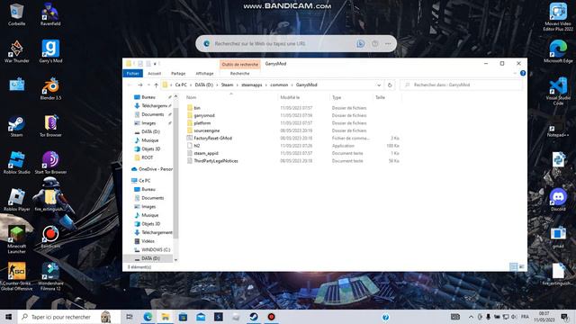Image resolution: width=576 pixels, height=324 pixels.
Task: Go up one folder level
Action: click(156, 85)
